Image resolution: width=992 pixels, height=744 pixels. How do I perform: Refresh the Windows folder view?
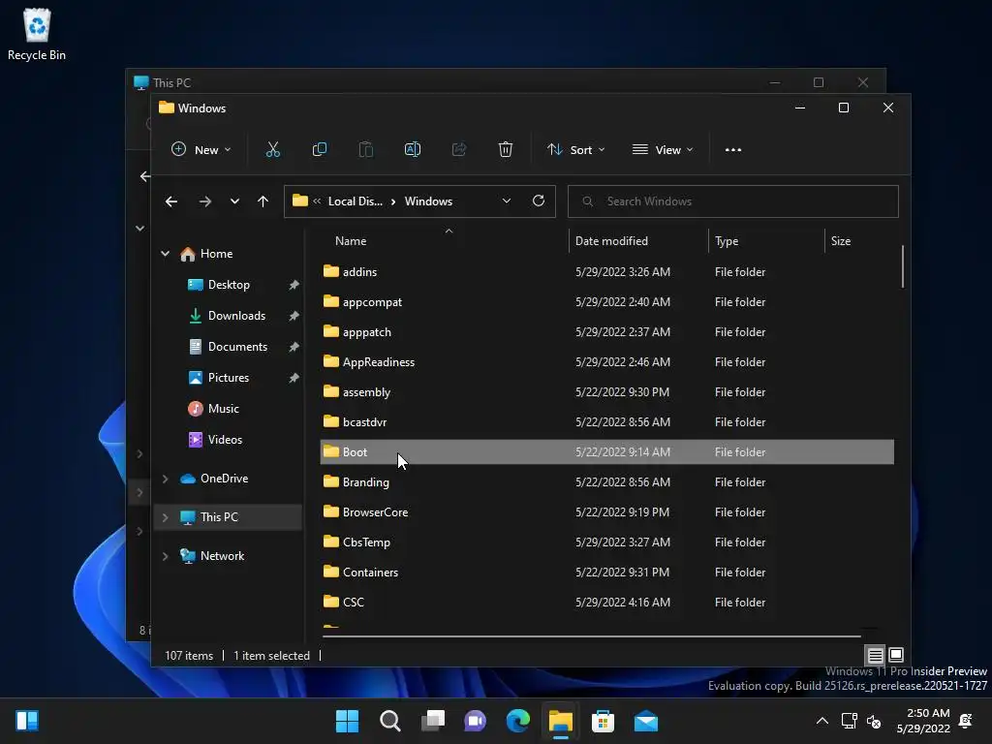coord(539,201)
